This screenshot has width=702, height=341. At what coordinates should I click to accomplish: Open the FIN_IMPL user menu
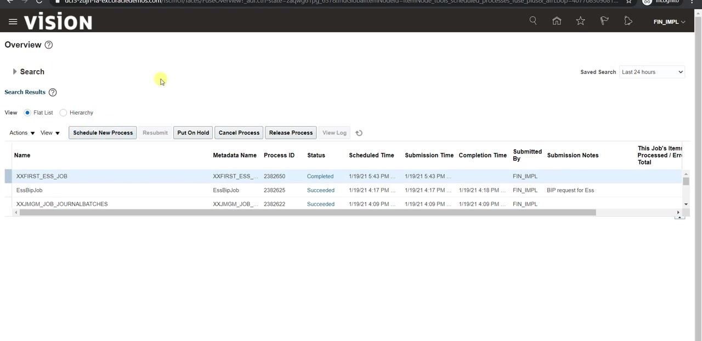click(669, 22)
